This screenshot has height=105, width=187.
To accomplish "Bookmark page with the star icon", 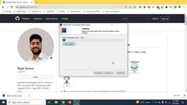I will [x=135, y=7].
